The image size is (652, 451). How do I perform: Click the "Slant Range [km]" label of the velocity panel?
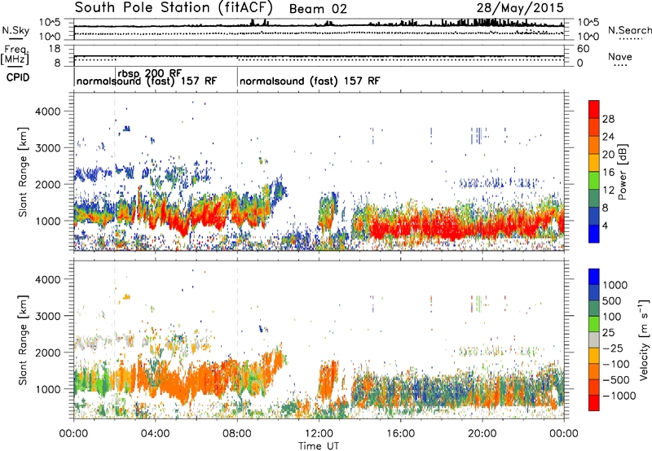[23, 340]
